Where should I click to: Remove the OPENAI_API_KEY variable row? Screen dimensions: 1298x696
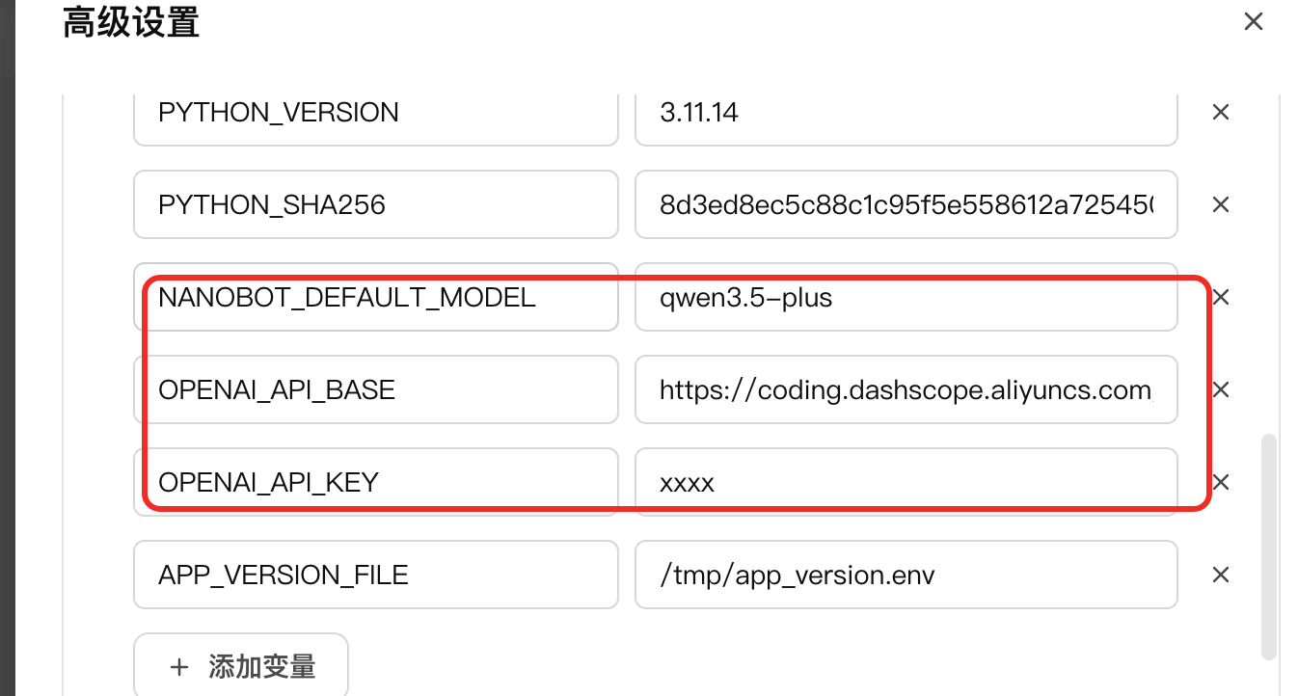click(1220, 482)
